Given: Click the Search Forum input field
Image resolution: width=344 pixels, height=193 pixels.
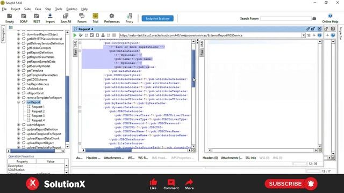Looking at the screenshot, I should 286,19.
